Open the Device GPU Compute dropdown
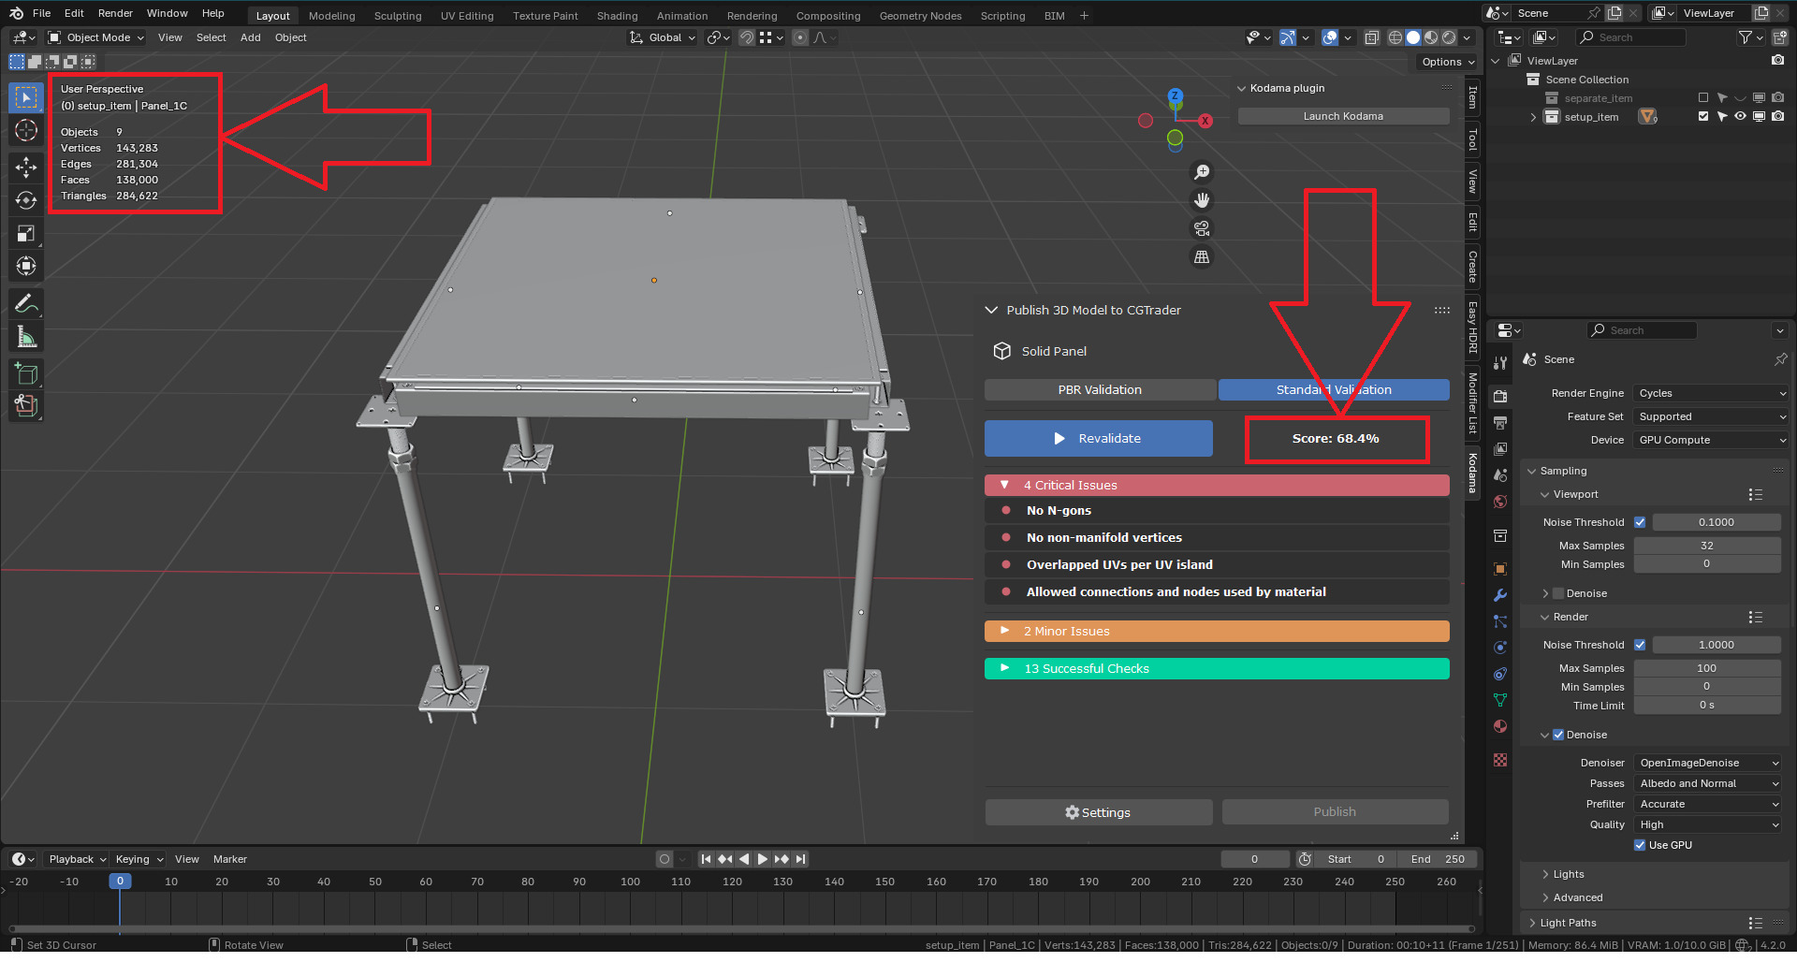This screenshot has width=1797, height=977. click(x=1711, y=440)
